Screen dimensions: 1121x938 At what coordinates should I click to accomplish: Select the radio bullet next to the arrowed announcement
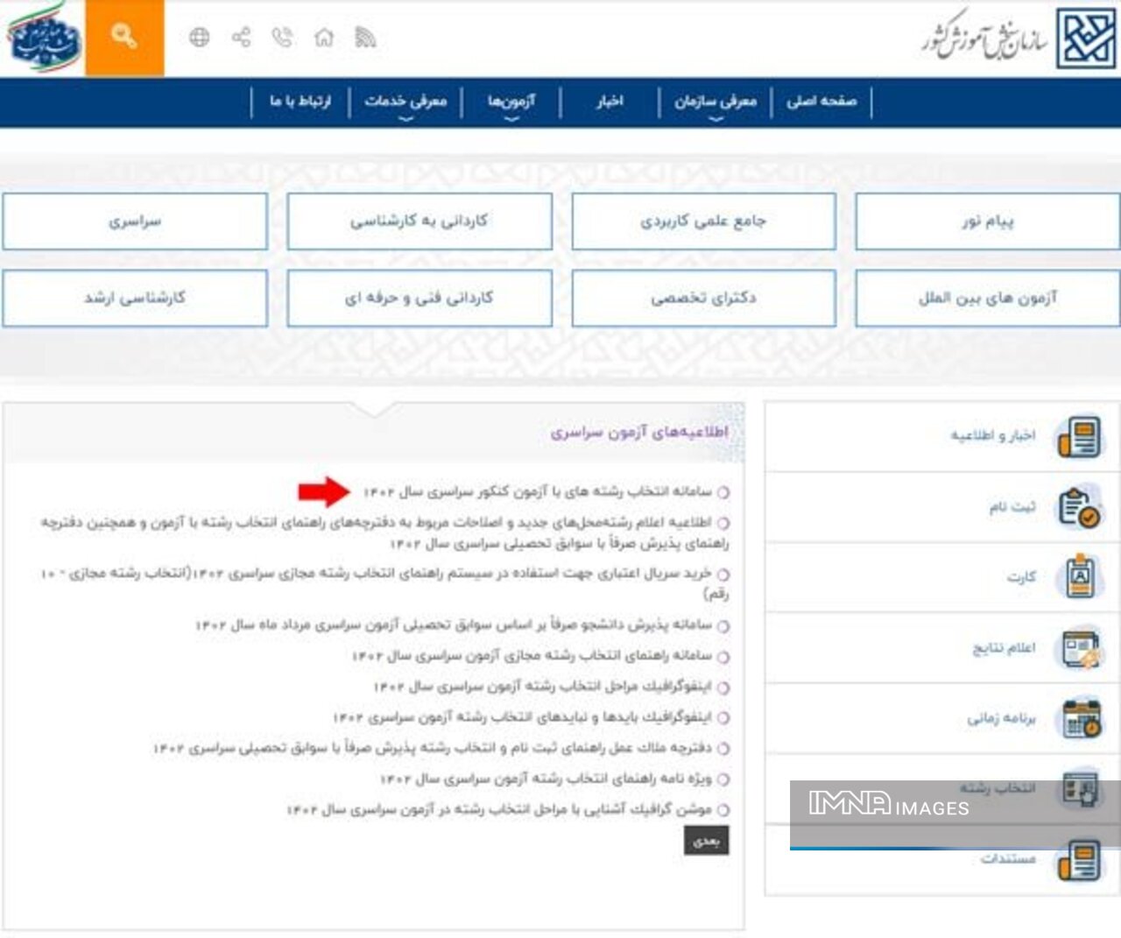point(725,492)
